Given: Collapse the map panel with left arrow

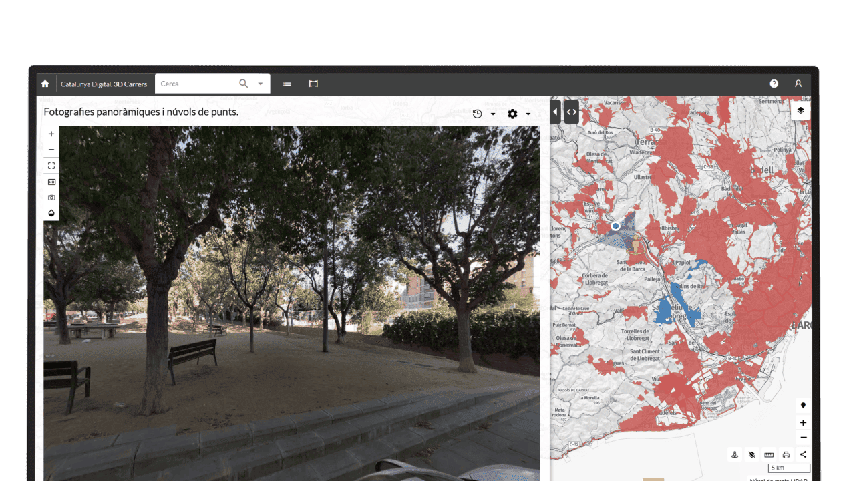Looking at the screenshot, I should tap(556, 112).
